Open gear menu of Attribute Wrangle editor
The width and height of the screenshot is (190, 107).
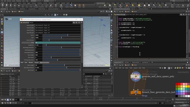click(x=181, y=15)
